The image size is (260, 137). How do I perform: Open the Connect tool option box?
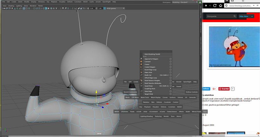171,62
